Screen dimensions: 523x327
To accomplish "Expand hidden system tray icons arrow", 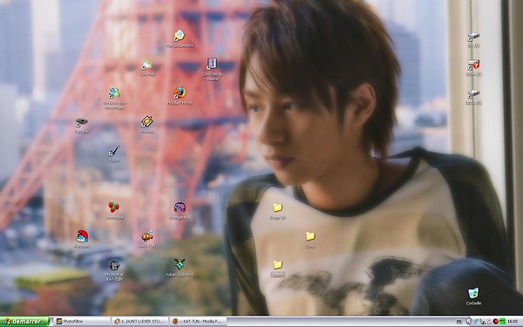I will coord(469,322).
